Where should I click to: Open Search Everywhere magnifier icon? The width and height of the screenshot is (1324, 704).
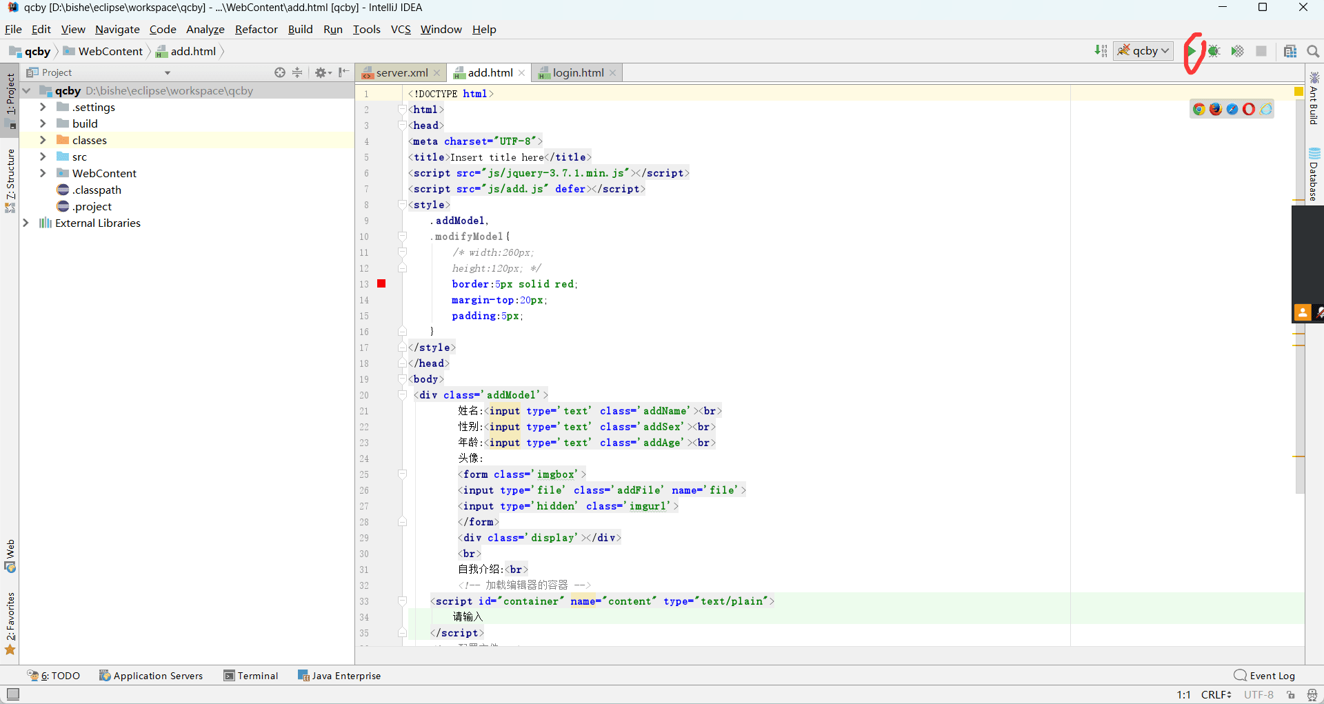[1313, 51]
